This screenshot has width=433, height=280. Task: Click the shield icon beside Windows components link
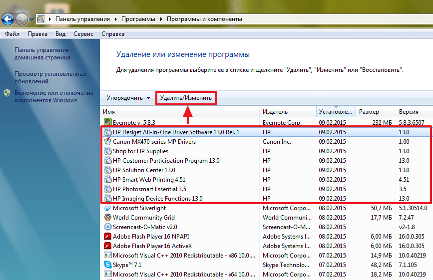7,93
